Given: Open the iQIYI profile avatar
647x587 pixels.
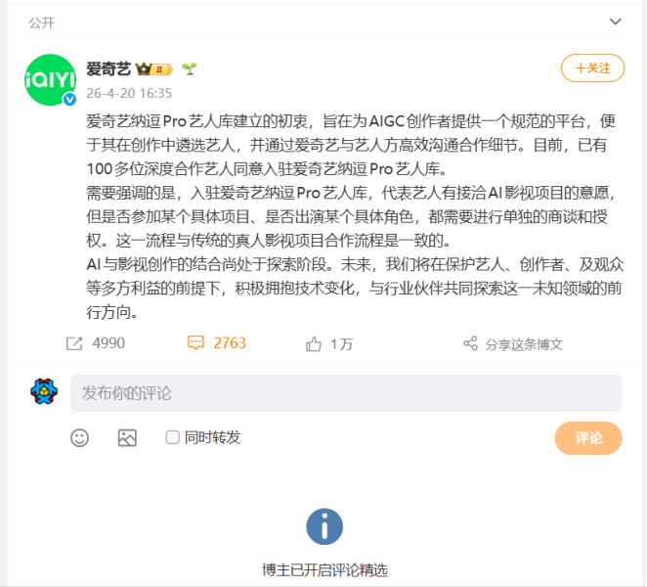Looking at the screenshot, I should (51, 79).
